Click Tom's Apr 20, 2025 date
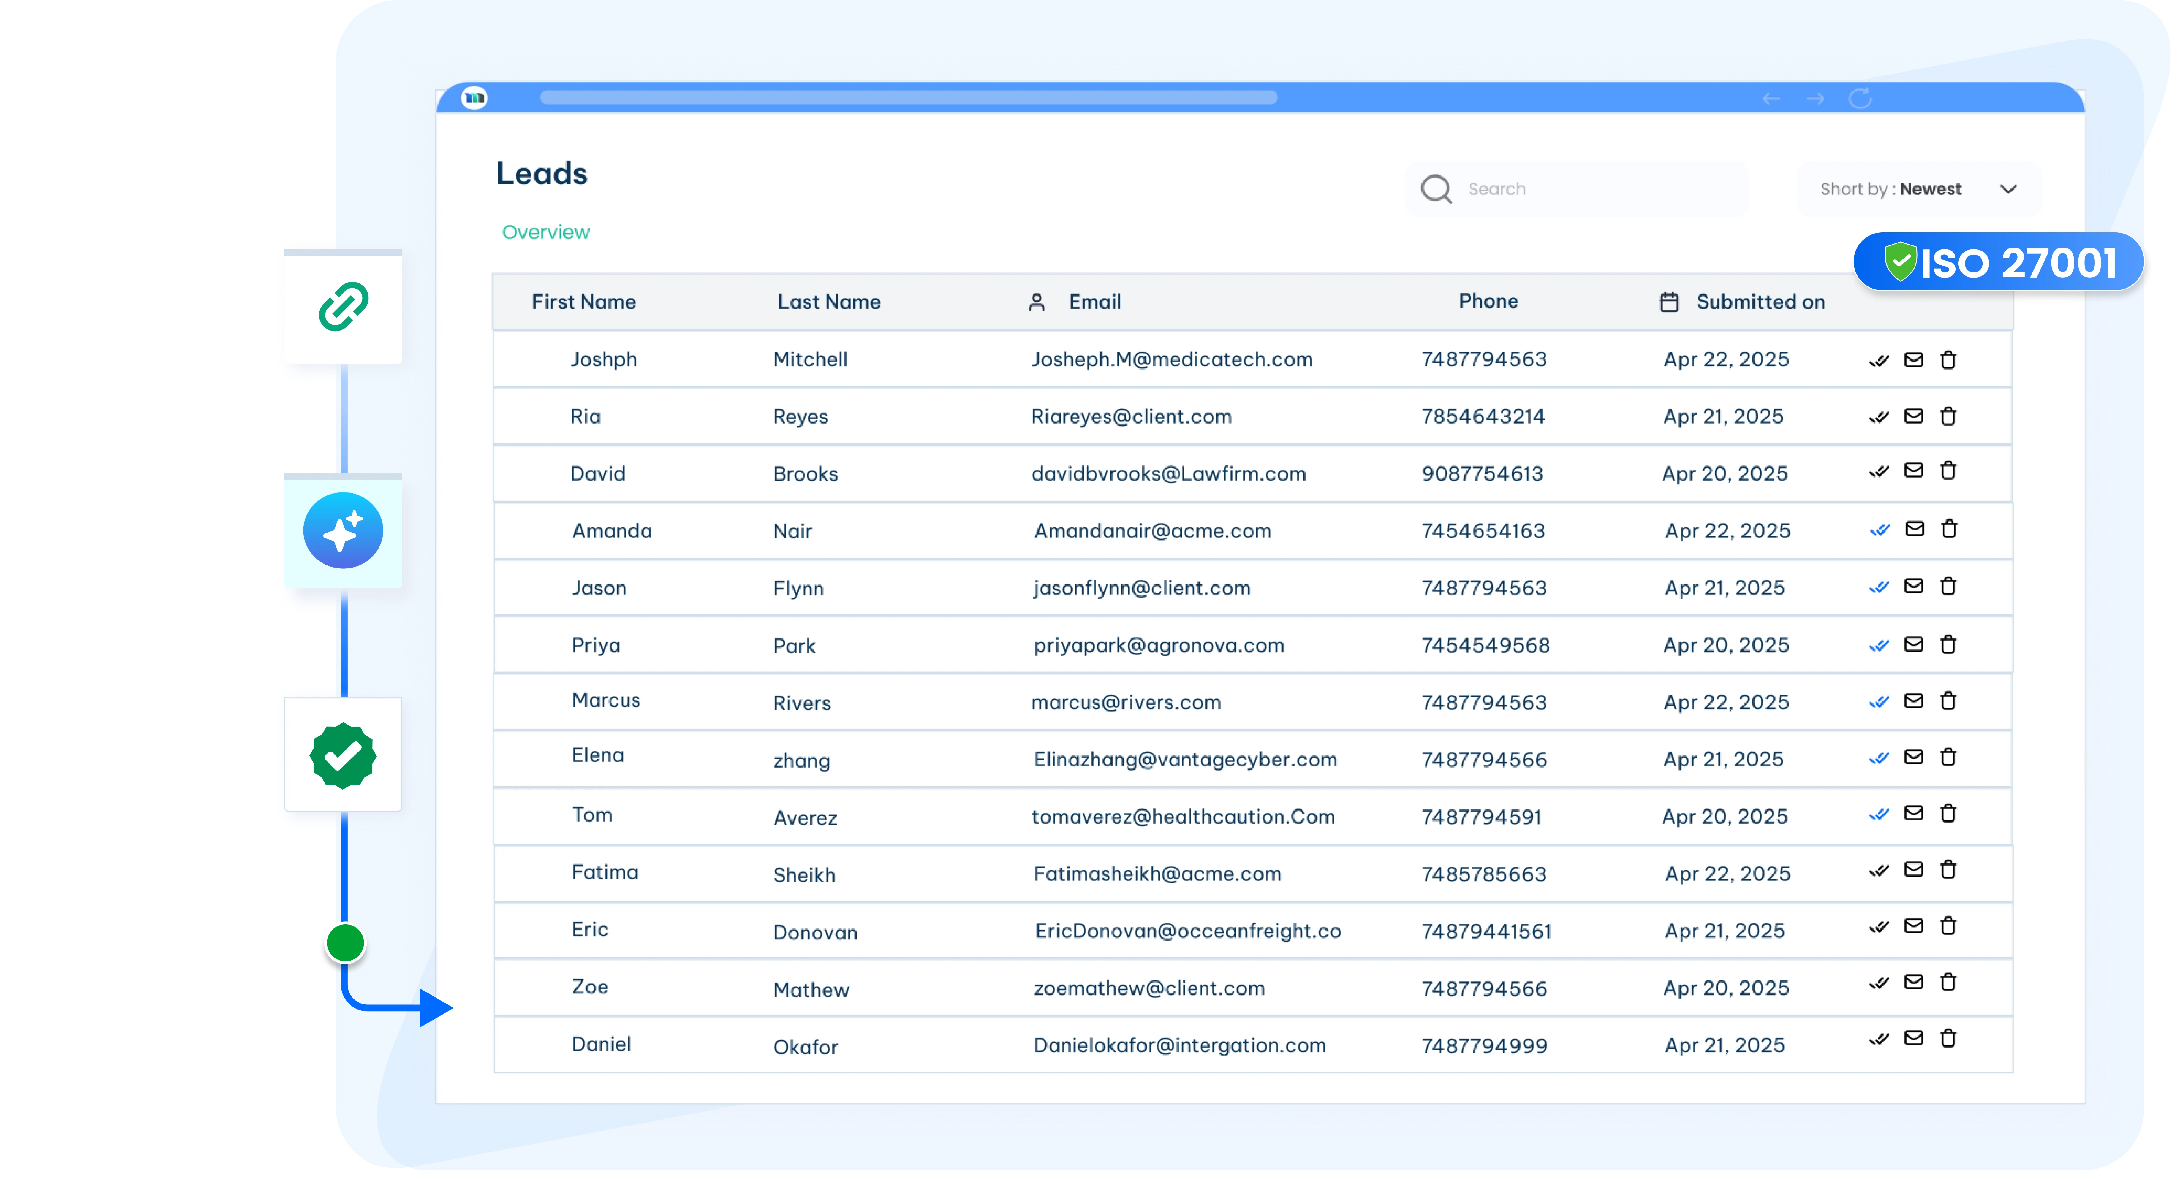The image size is (2180, 1190). point(1725,816)
